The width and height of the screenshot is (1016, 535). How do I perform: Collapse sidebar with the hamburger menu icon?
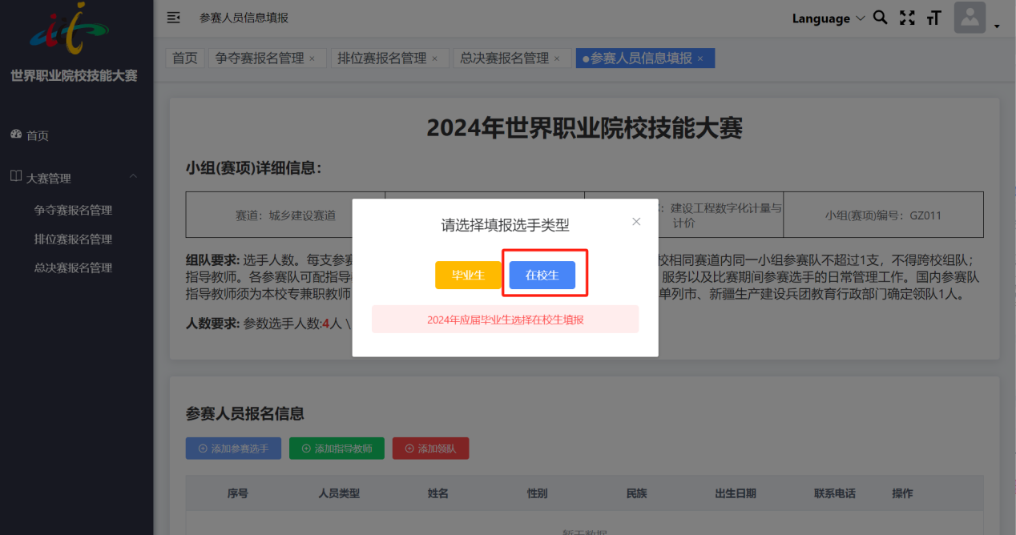point(173,18)
